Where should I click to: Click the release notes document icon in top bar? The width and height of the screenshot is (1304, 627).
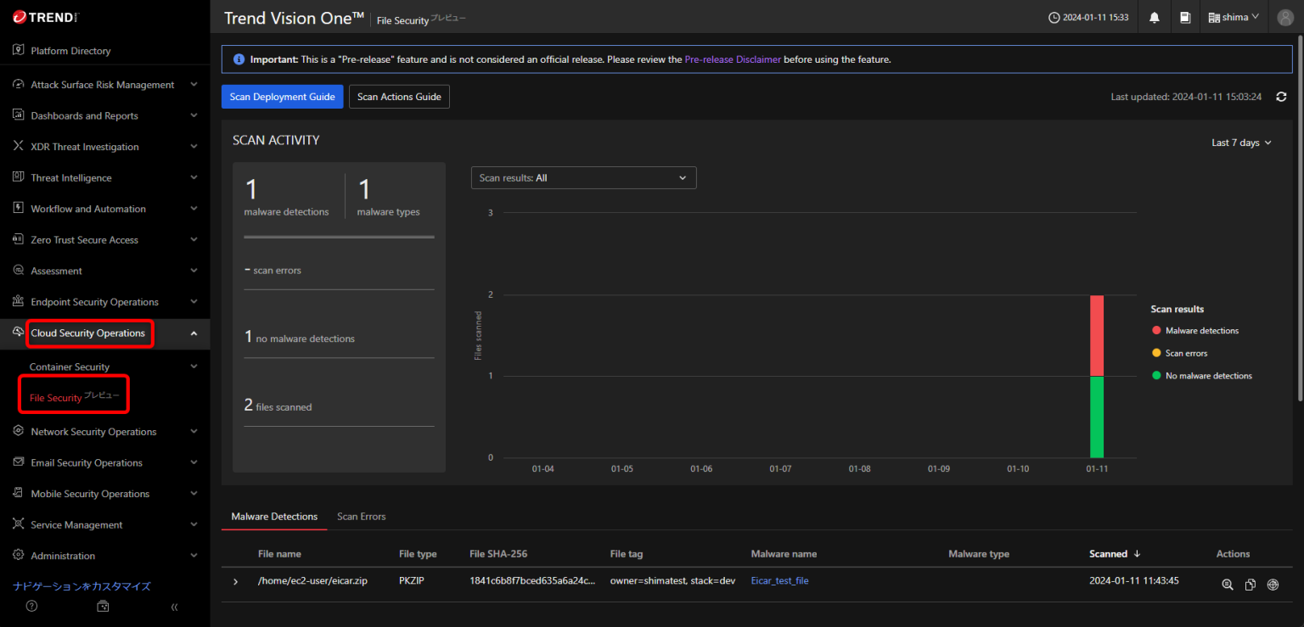pos(1185,17)
